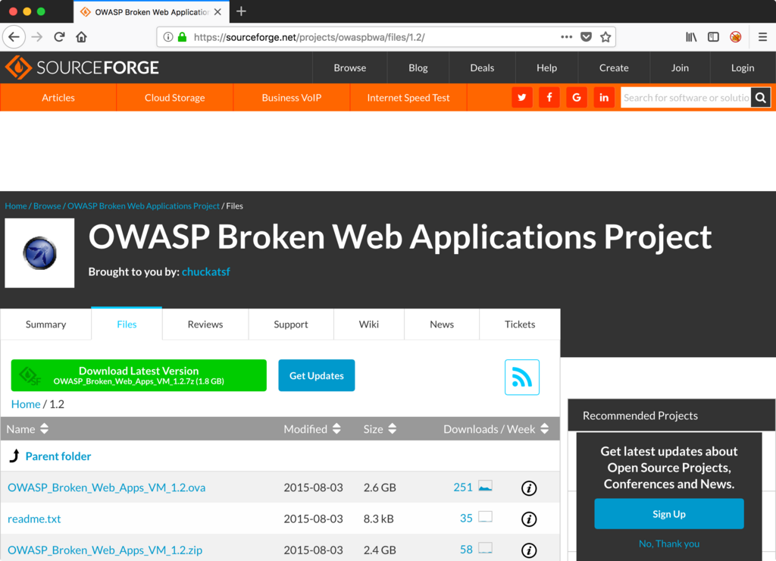
Task: Open the Firefox Library icon
Action: tap(691, 37)
